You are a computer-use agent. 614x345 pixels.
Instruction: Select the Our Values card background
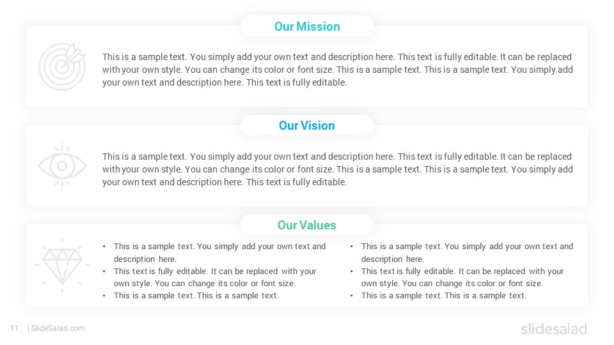(x=307, y=265)
